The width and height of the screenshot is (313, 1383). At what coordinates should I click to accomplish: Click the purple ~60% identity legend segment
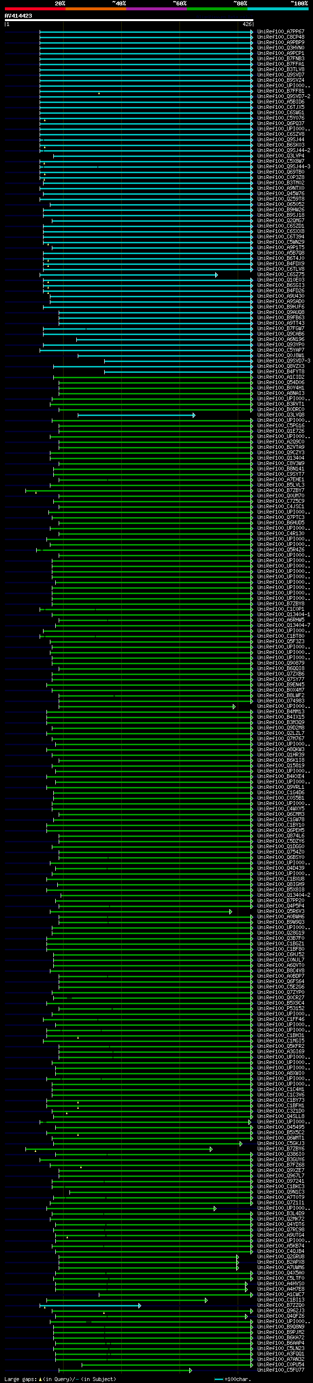coord(156,9)
